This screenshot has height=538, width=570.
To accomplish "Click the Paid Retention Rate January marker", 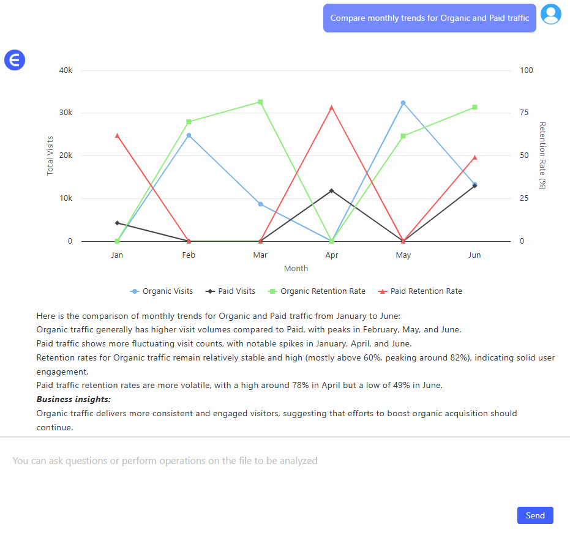I will 117,135.
